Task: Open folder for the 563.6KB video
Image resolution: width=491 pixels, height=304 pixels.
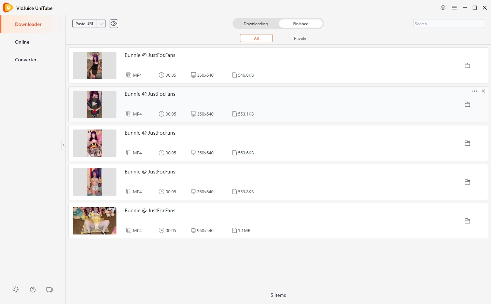Action: click(467, 143)
